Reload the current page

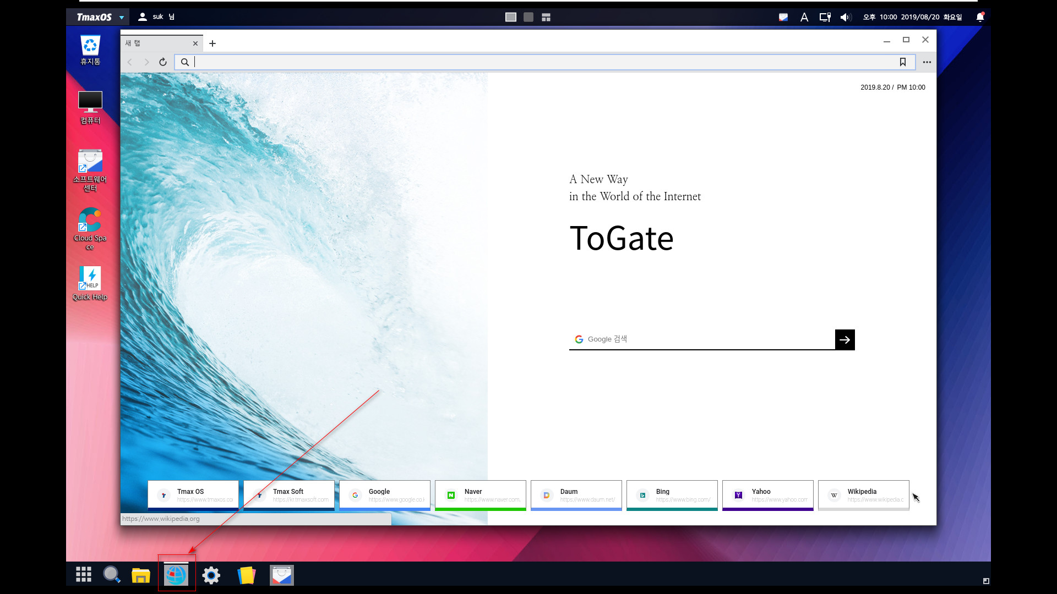tap(163, 62)
